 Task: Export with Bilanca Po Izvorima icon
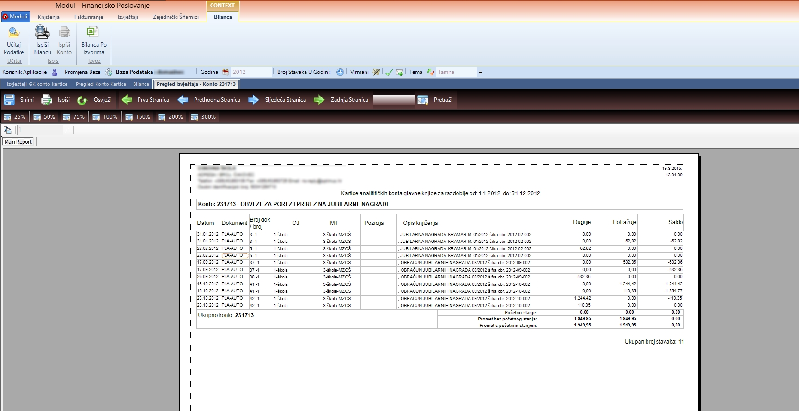pos(93,32)
